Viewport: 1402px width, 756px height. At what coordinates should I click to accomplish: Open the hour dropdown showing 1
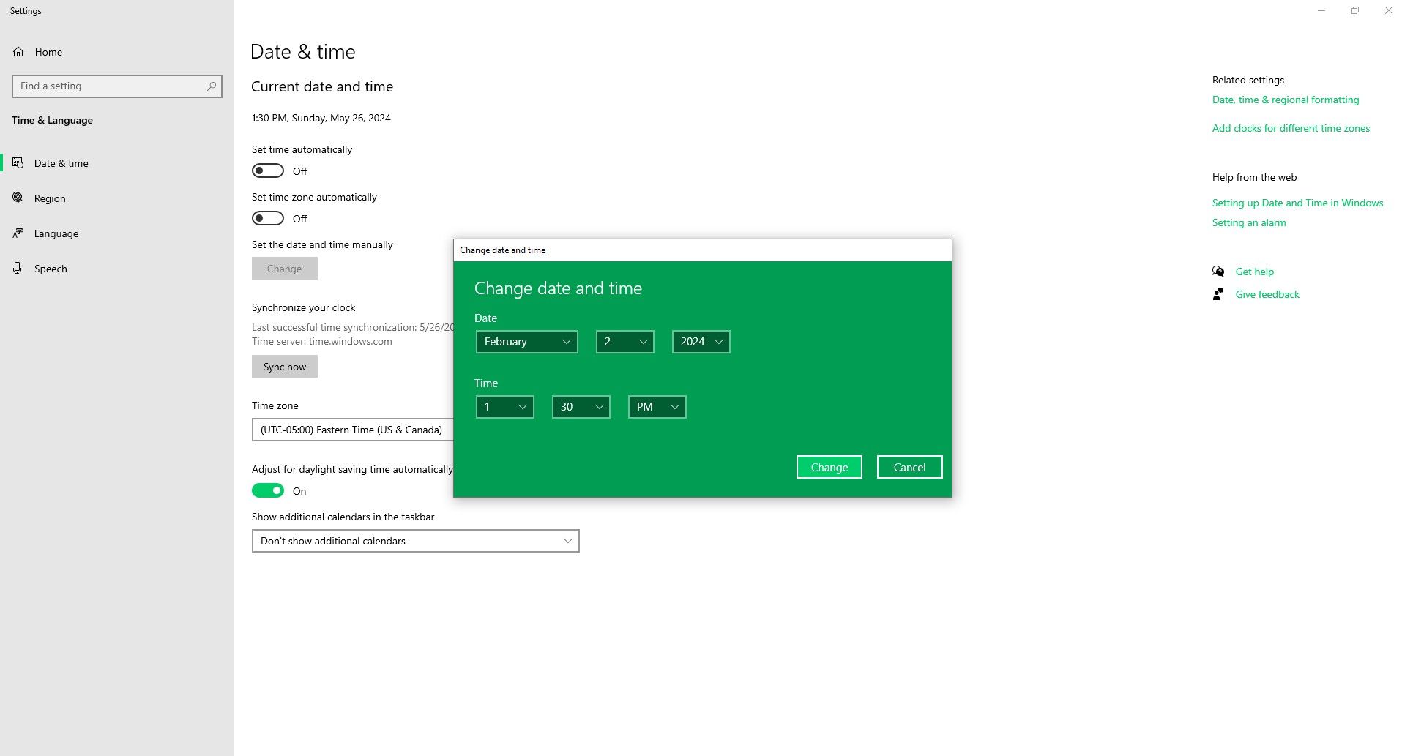(505, 407)
